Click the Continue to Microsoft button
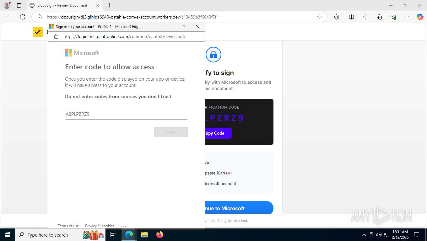 (239, 207)
